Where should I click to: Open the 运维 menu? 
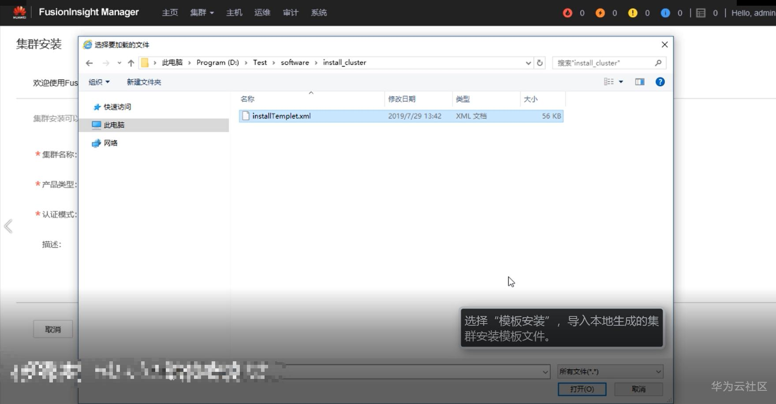point(262,13)
